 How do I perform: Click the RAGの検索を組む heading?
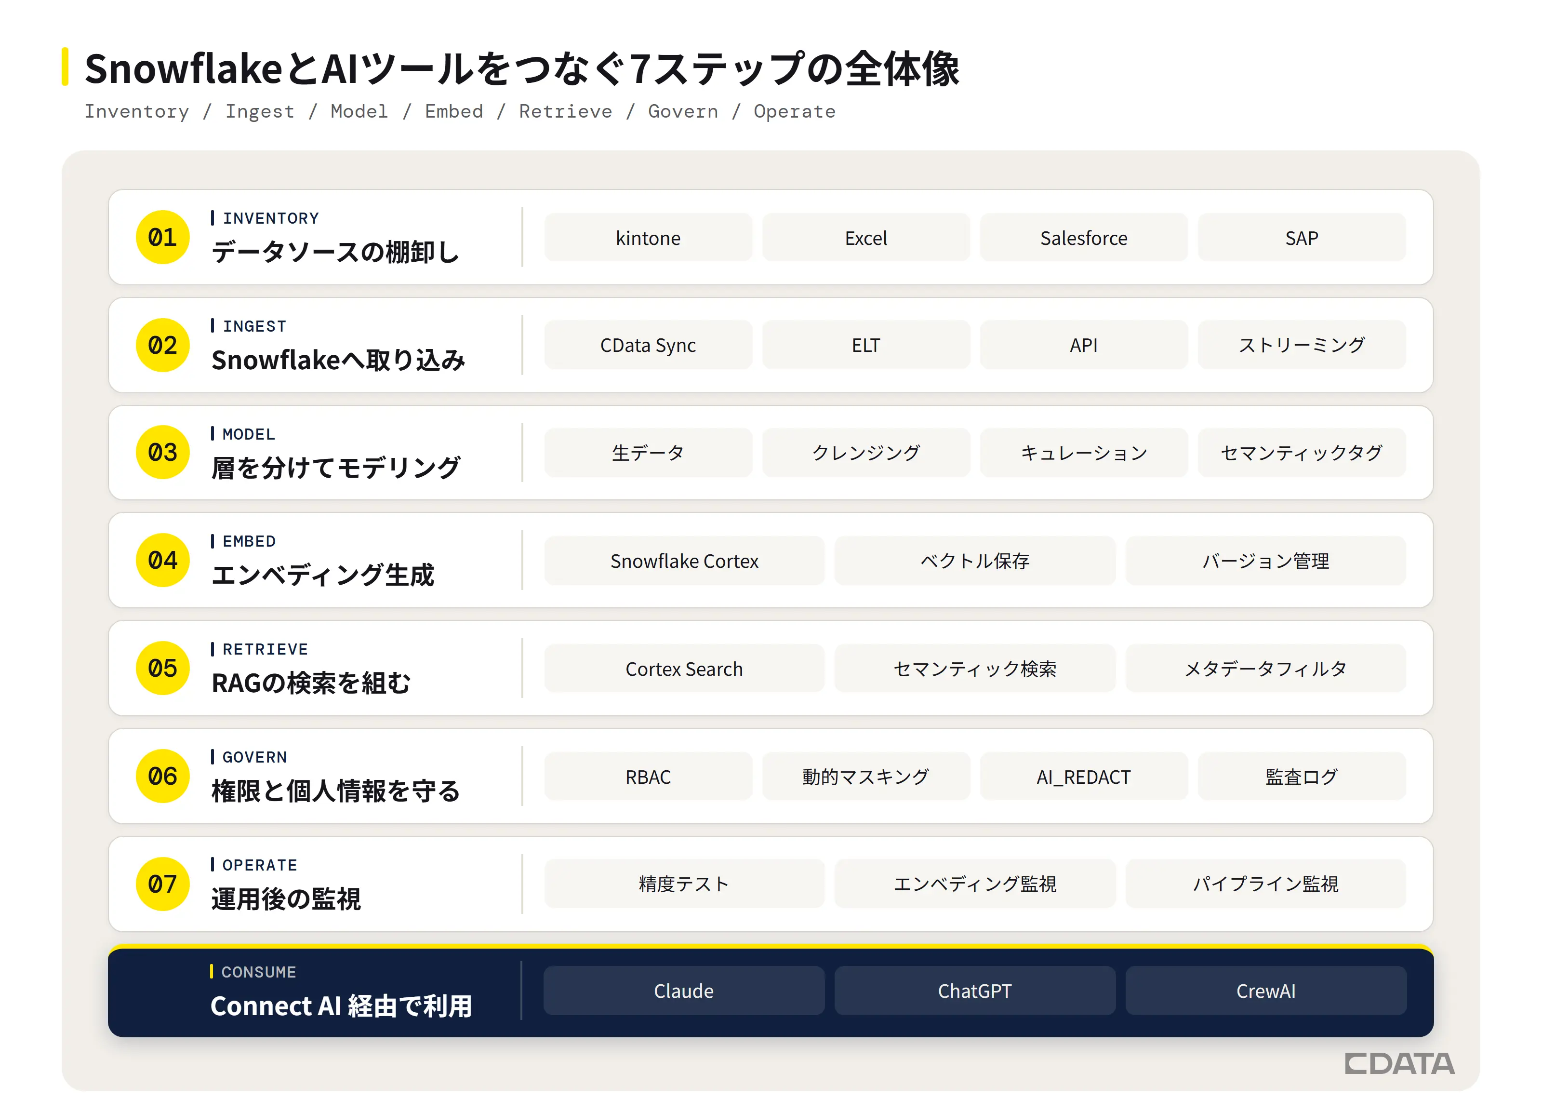311,683
